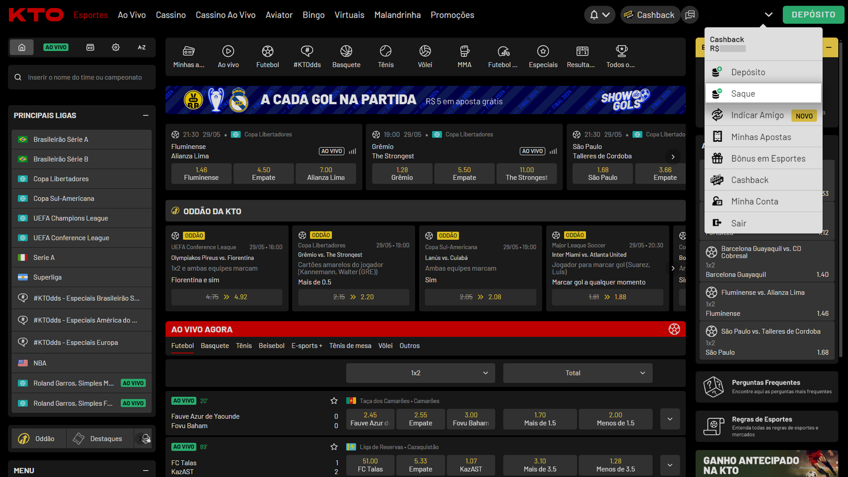848x477 pixels.
Task: Select boosted odd 4.92 Fiorentina e sim
Action: [227, 297]
